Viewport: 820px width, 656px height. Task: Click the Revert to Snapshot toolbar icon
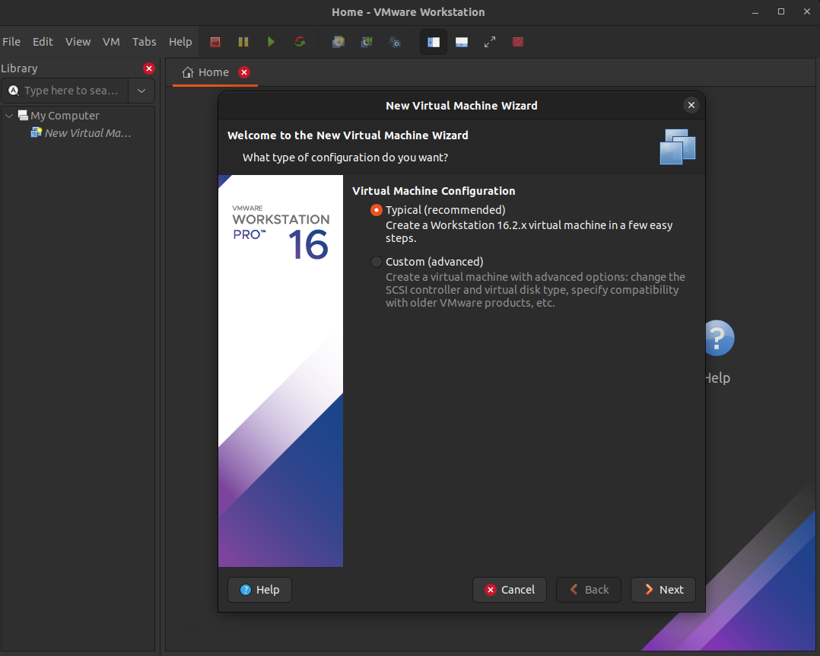367,42
